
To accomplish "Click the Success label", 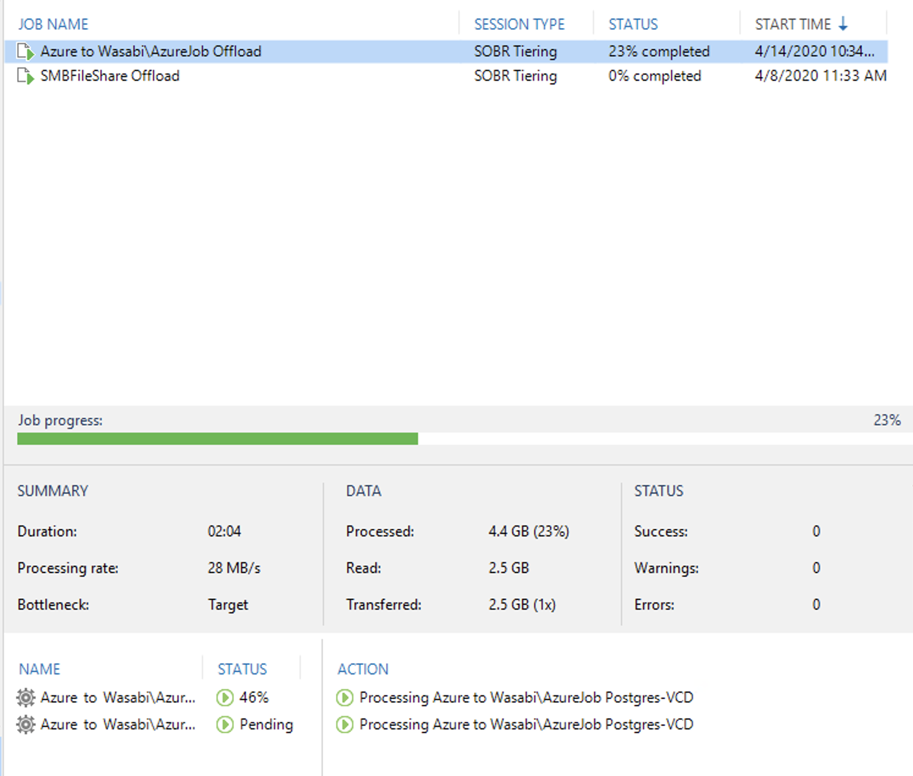I will (x=661, y=532).
